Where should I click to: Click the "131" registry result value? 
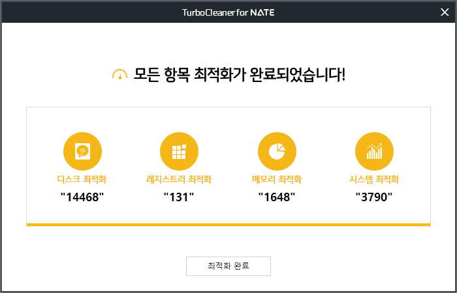tap(179, 197)
